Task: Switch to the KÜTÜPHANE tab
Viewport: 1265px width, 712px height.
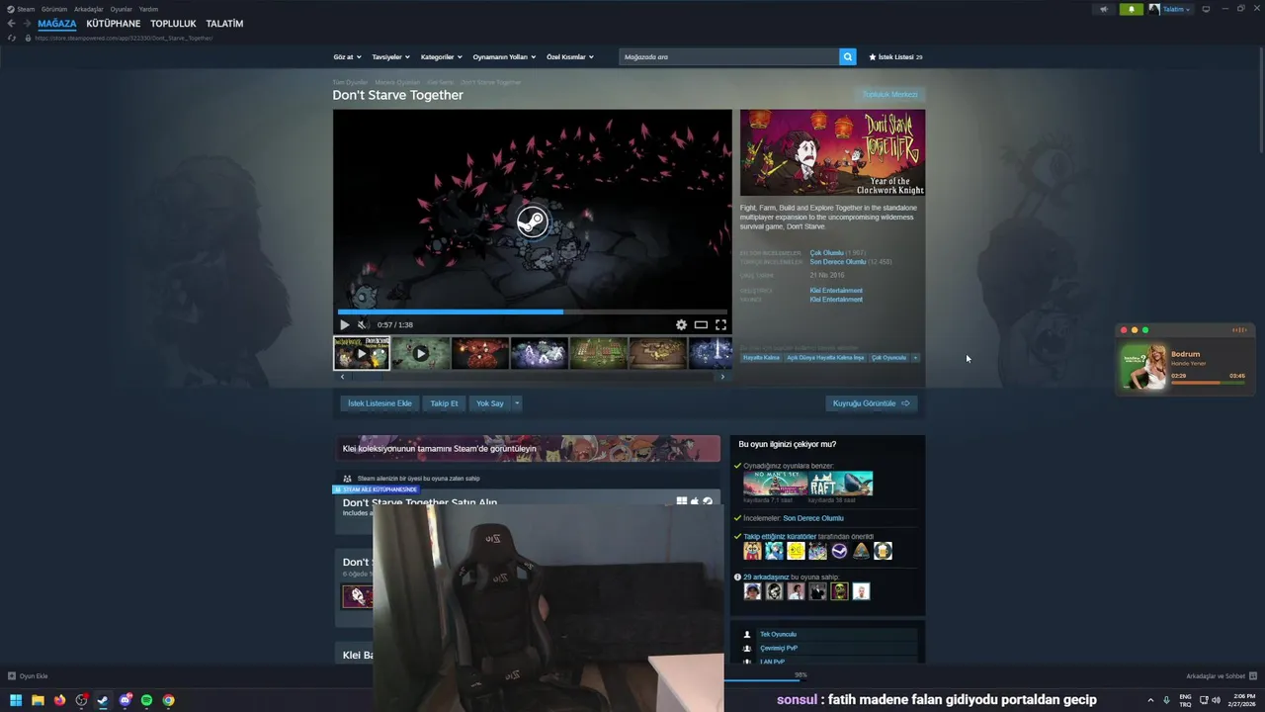Action: click(x=114, y=24)
